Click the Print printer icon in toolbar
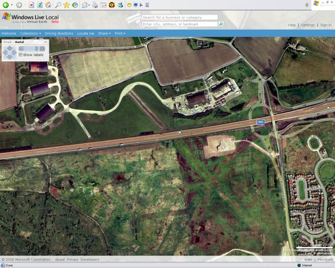The width and height of the screenshot is (335, 268). tap(95, 5)
